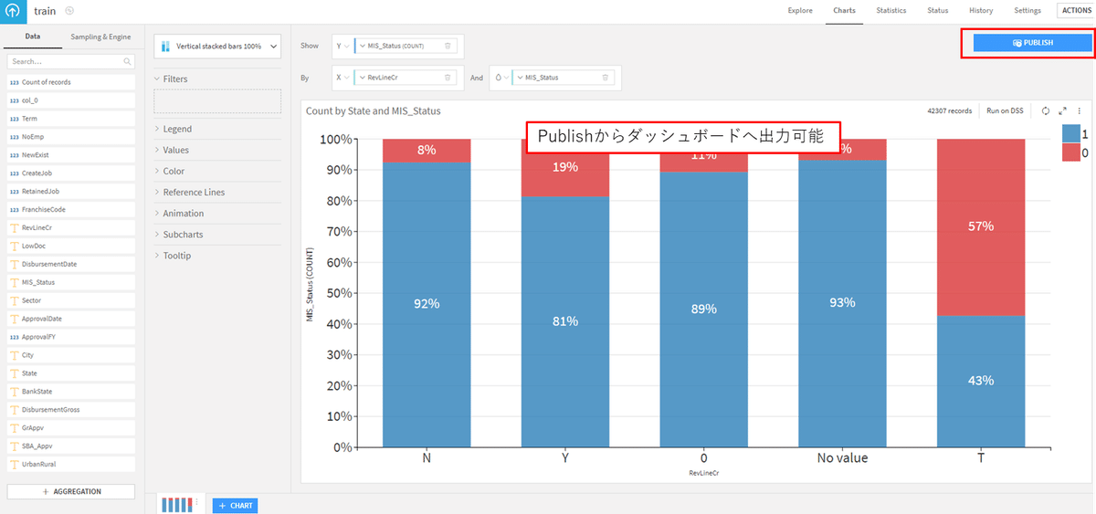Expand chart to fullscreen using arrows icon
This screenshot has height=514, width=1096.
[1063, 110]
